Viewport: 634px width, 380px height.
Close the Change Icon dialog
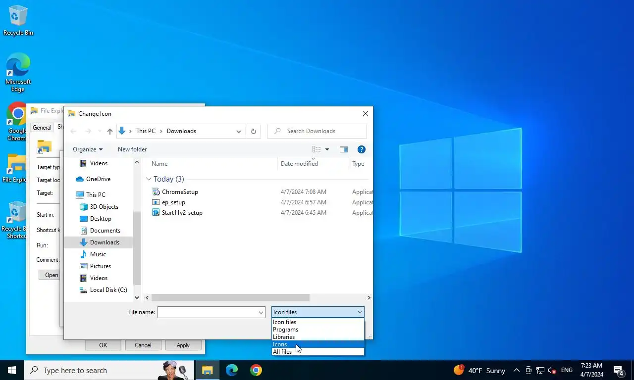(x=366, y=113)
